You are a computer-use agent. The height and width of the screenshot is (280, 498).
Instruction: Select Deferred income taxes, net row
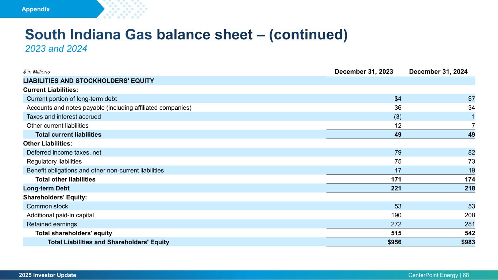click(x=249, y=152)
